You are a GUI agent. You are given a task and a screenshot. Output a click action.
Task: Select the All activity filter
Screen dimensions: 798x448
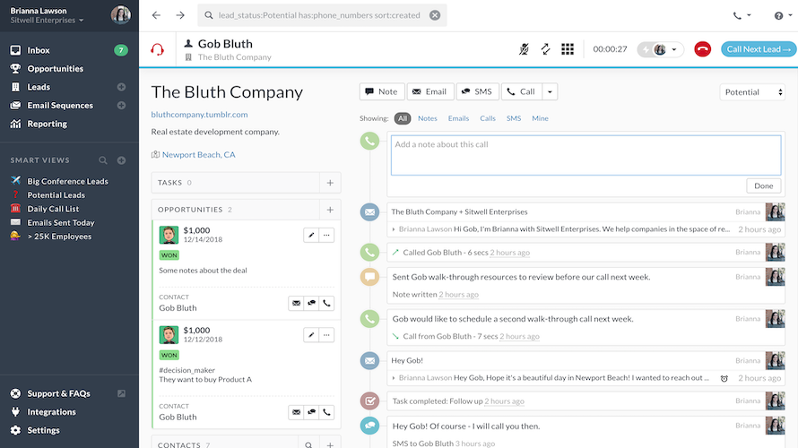click(x=403, y=118)
